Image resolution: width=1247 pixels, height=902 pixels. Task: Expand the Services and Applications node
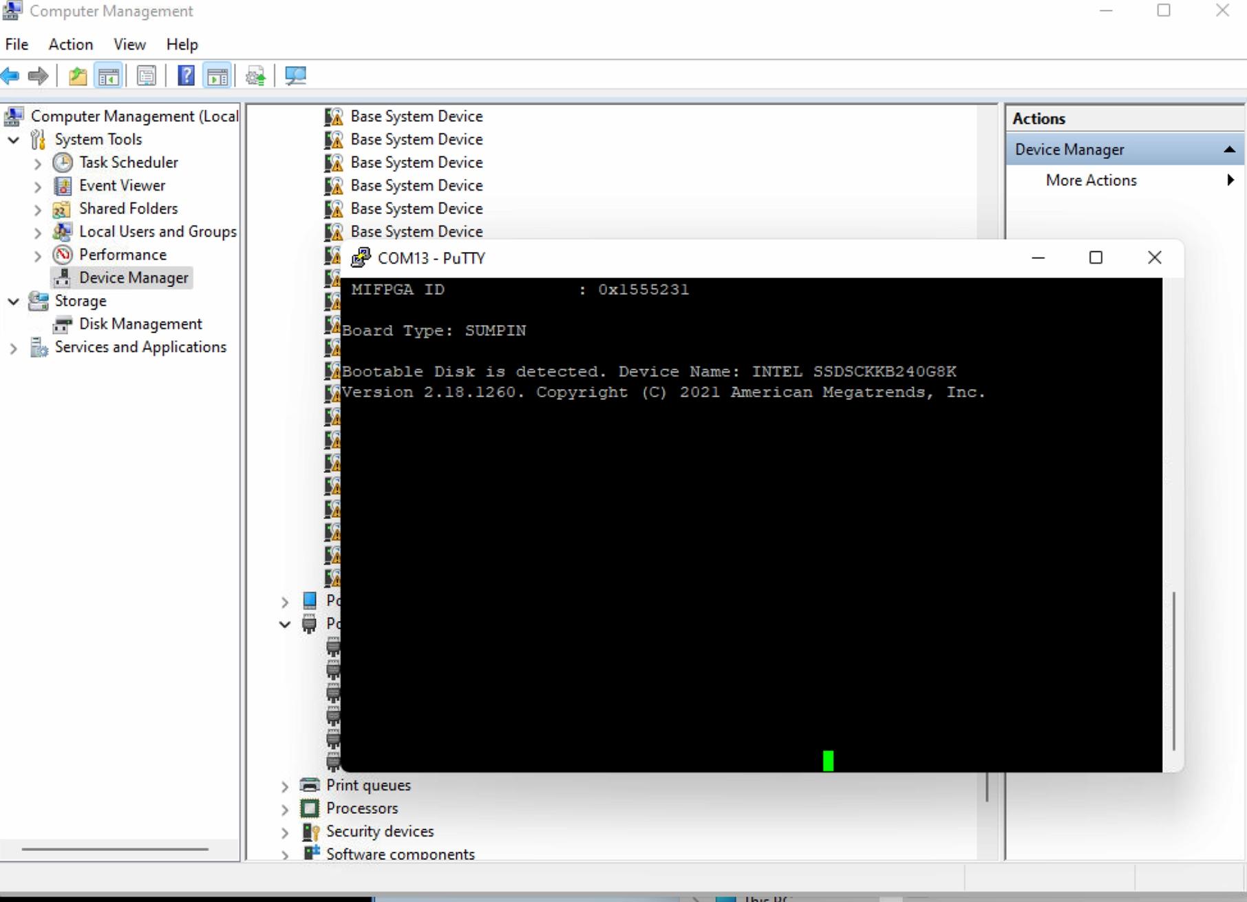point(13,348)
